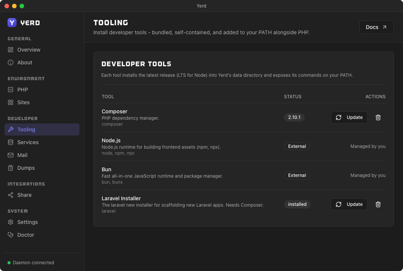Image resolution: width=403 pixels, height=271 pixels.
Task: Click Node.js 'Managed by you' text
Action: tap(368, 146)
